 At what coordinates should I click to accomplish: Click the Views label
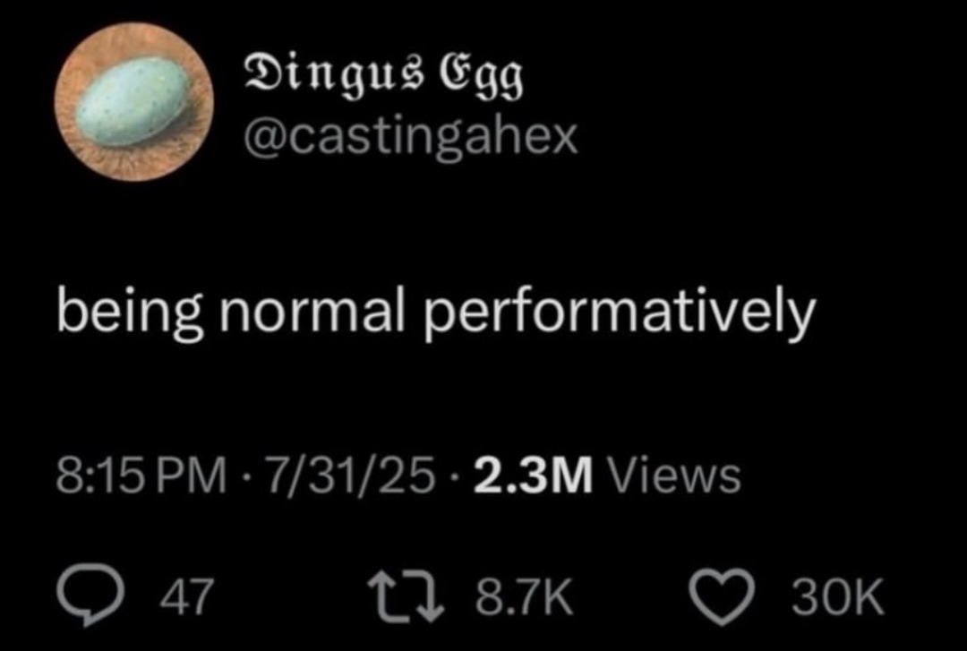point(673,476)
